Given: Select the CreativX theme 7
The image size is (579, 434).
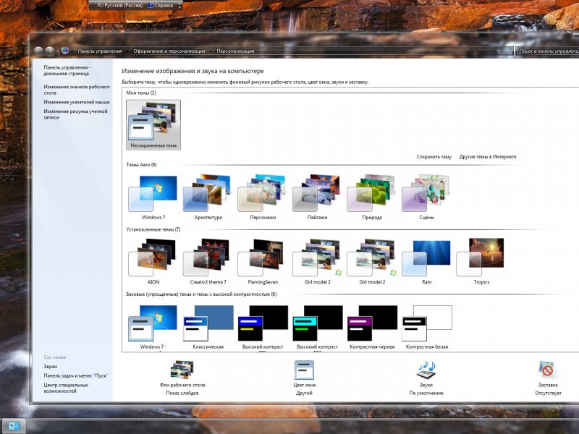Looking at the screenshot, I should (208, 262).
